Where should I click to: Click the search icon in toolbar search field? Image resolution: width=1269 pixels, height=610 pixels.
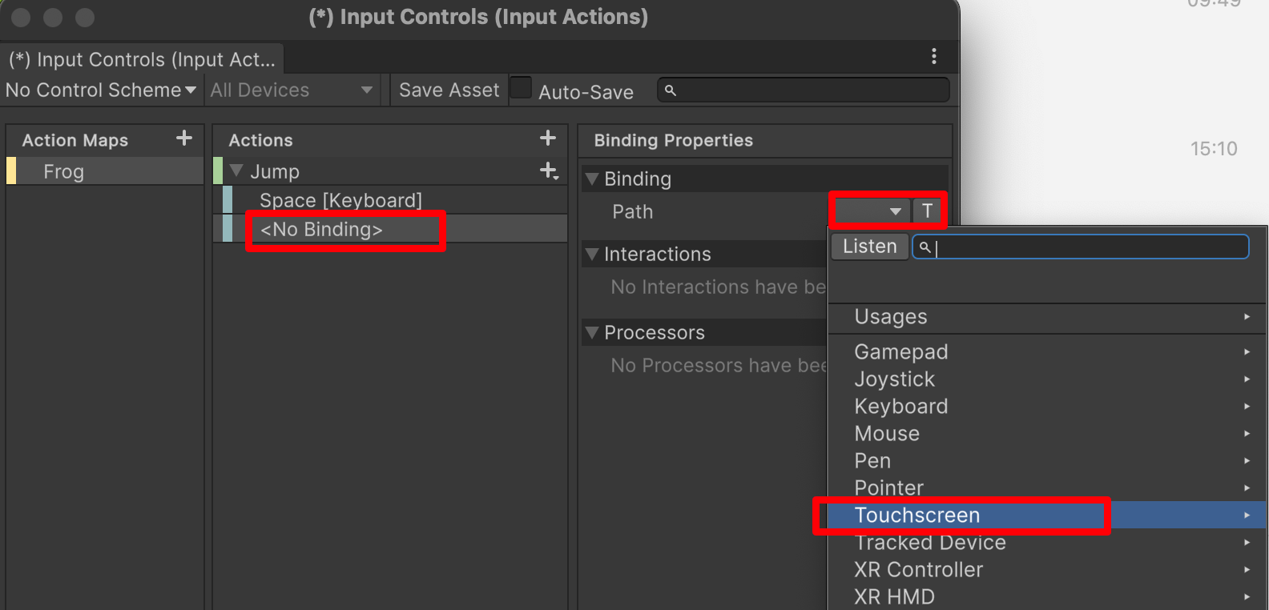(671, 90)
